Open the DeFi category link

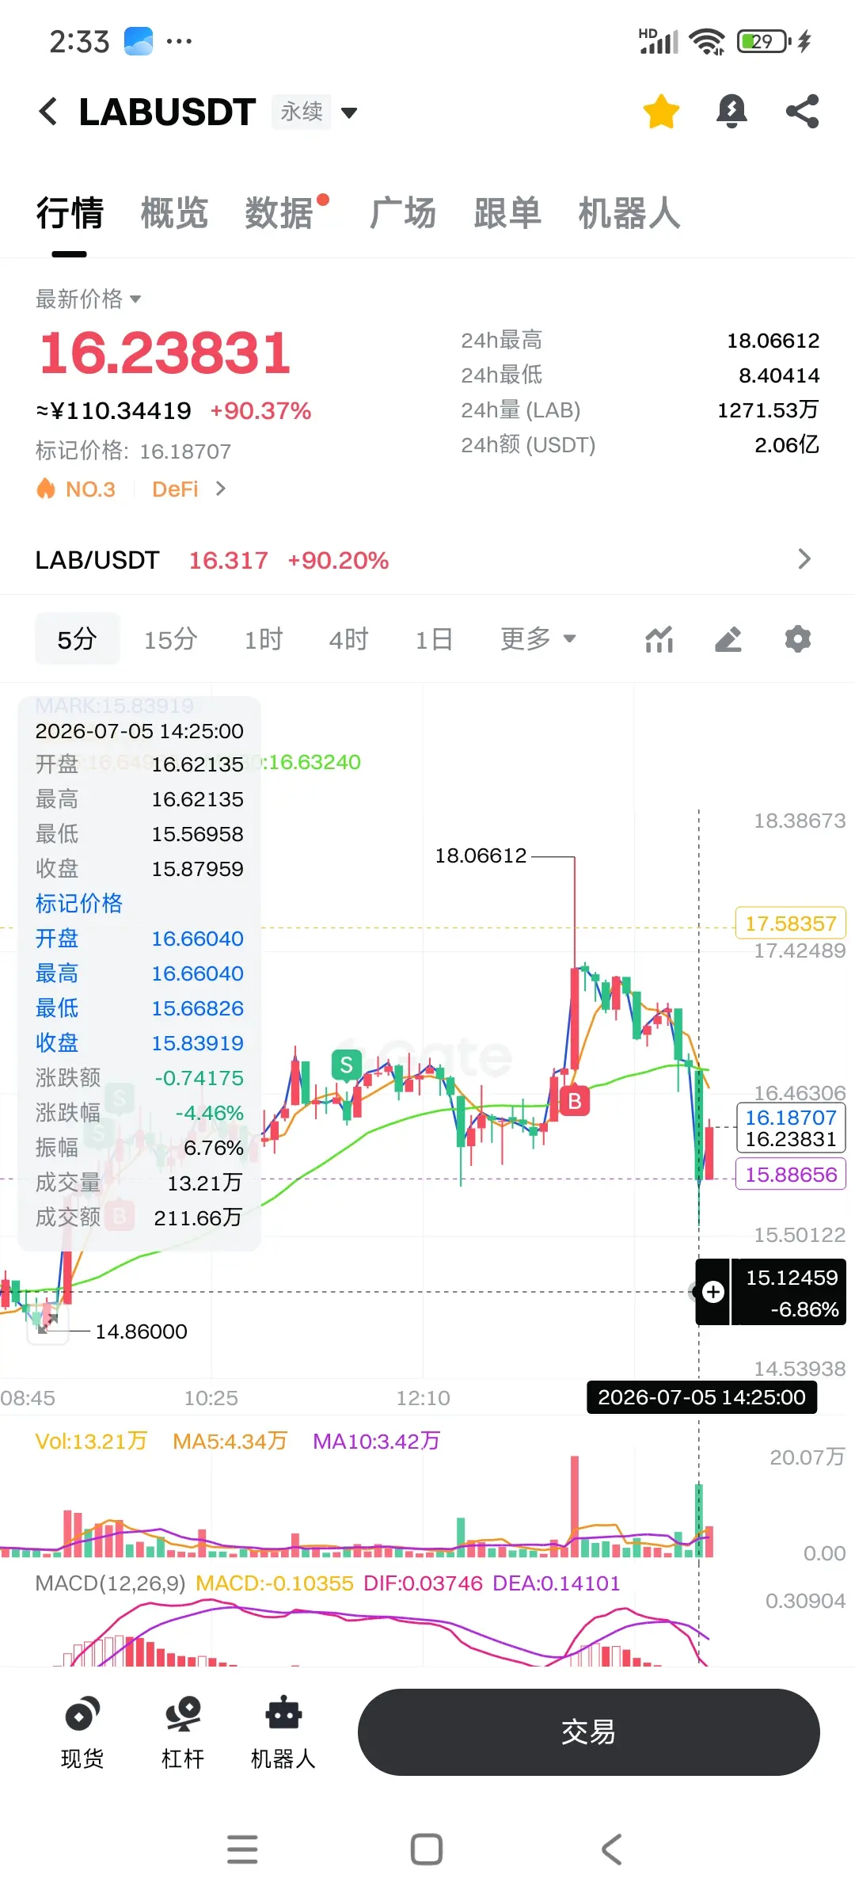click(x=188, y=489)
